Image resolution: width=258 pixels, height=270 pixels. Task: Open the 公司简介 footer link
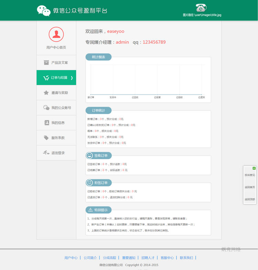click(90, 258)
